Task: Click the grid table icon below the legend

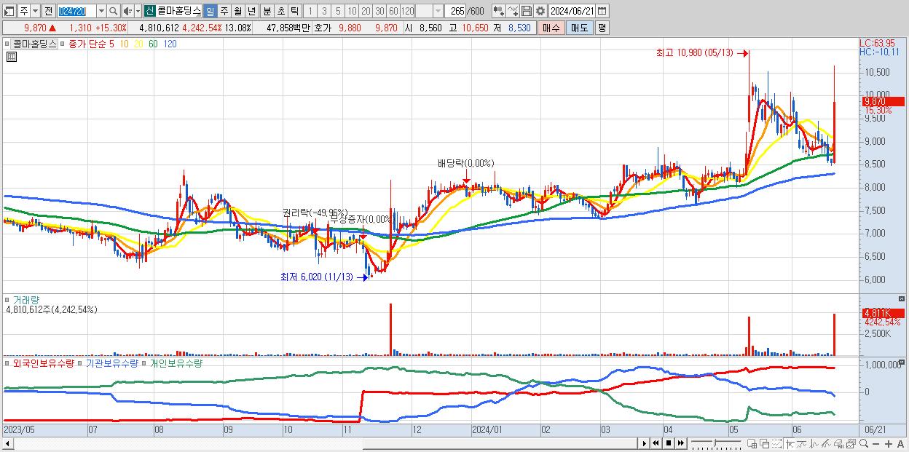Action: 12,58
